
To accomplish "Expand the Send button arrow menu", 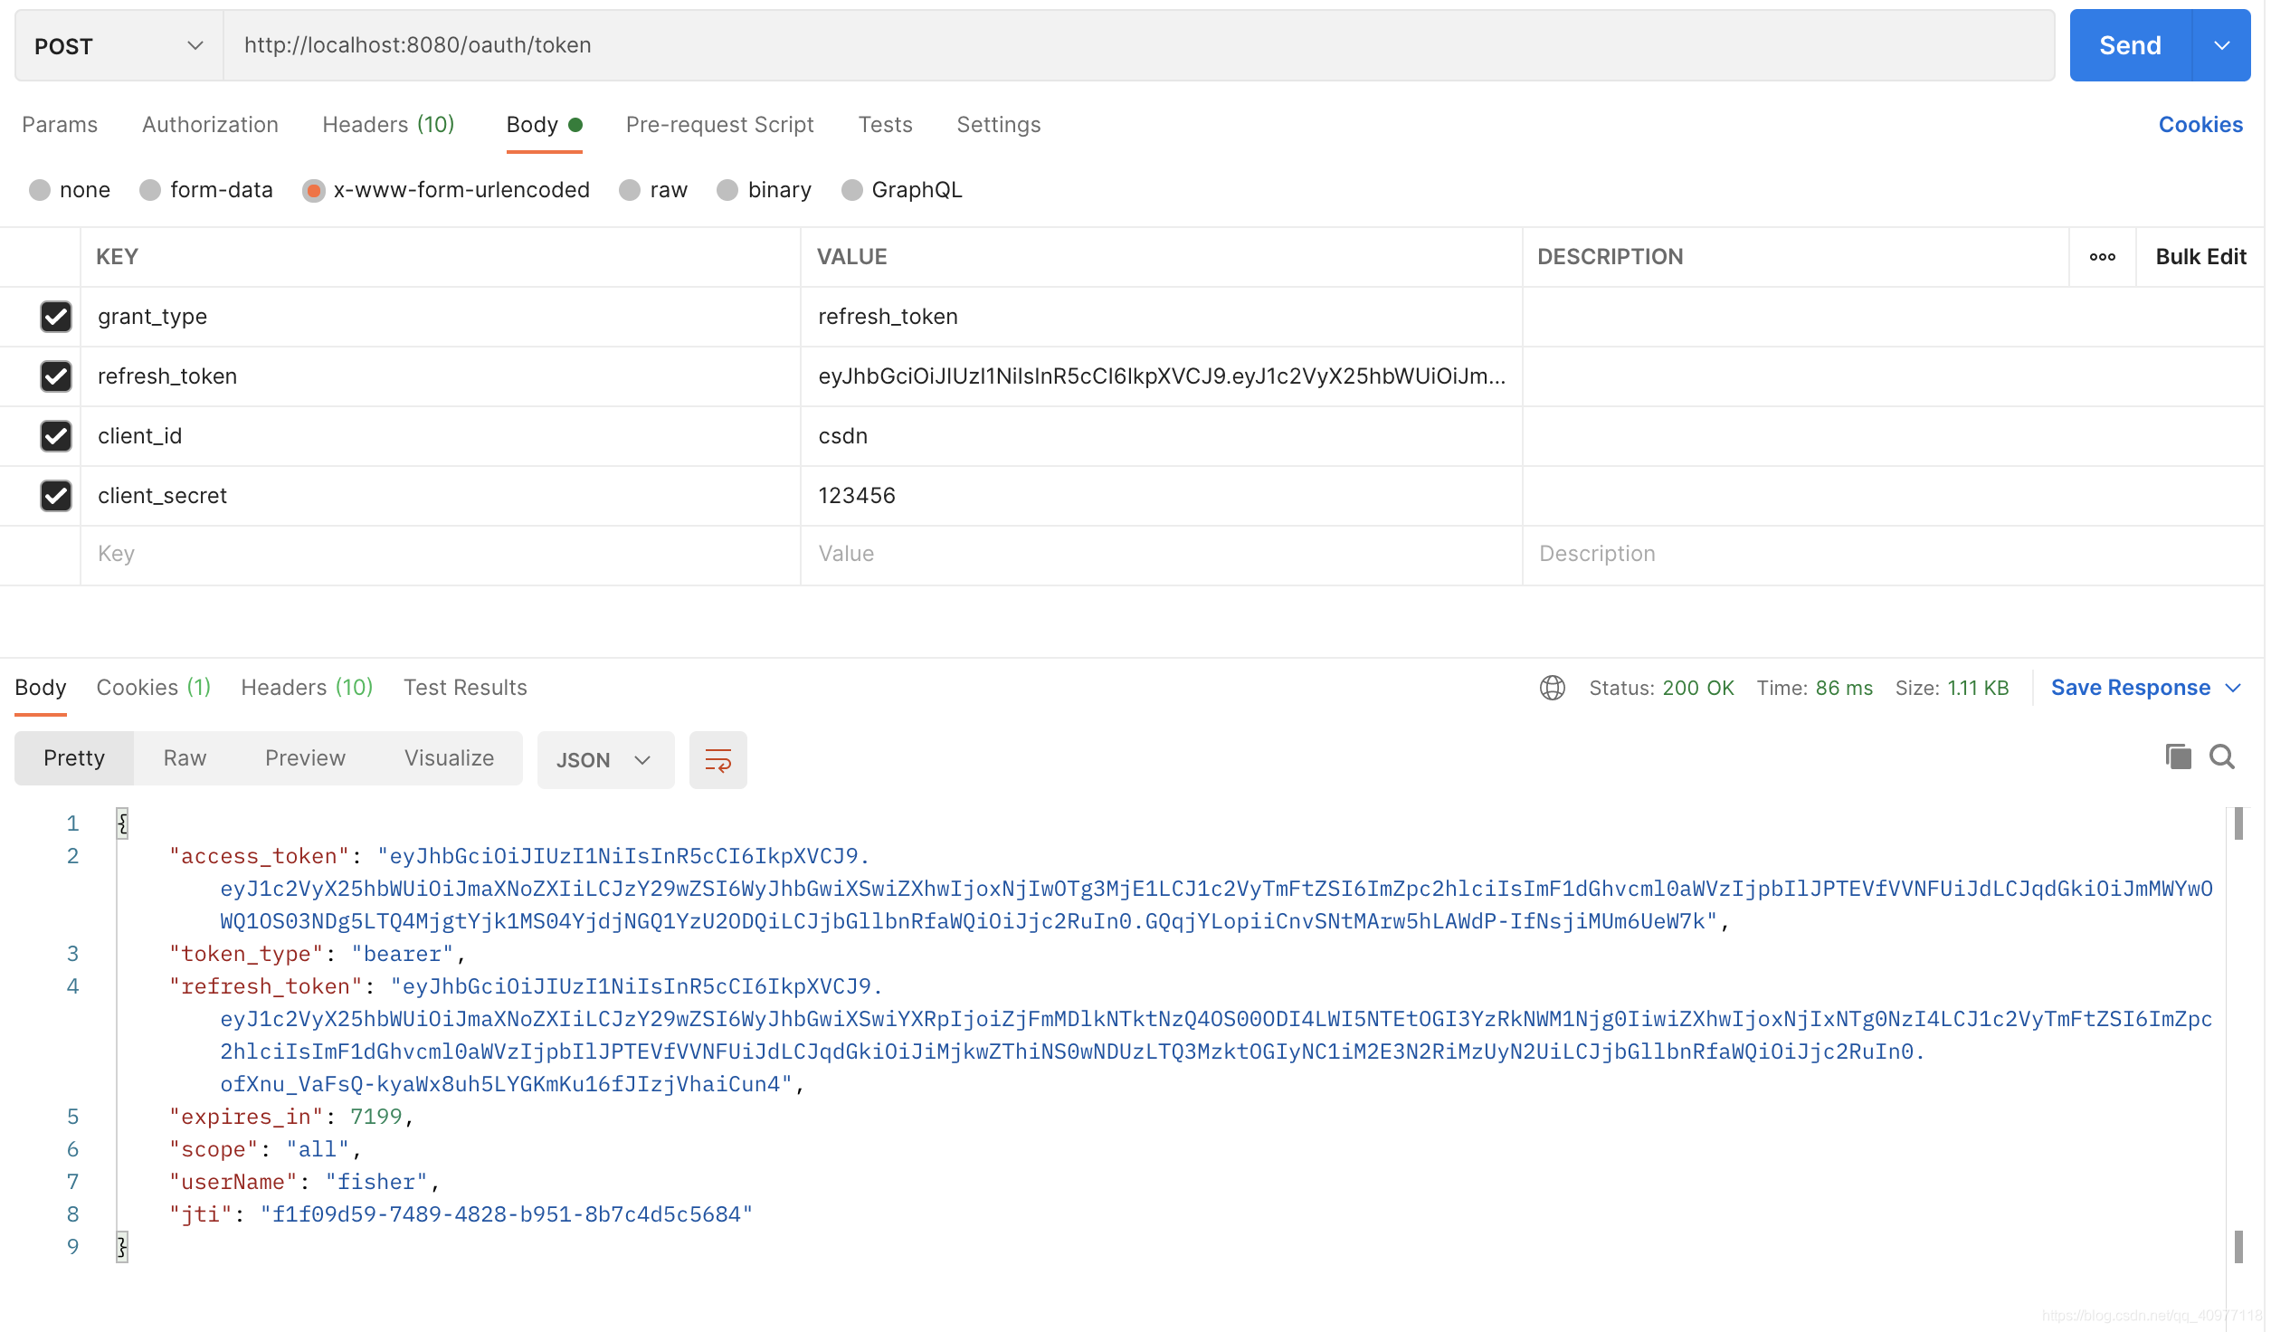I will tap(2221, 46).
